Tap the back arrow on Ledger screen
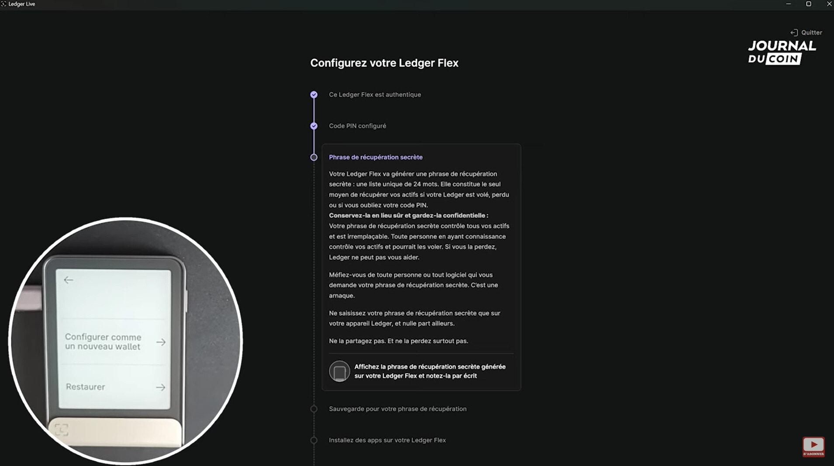The image size is (834, 466). (x=69, y=280)
